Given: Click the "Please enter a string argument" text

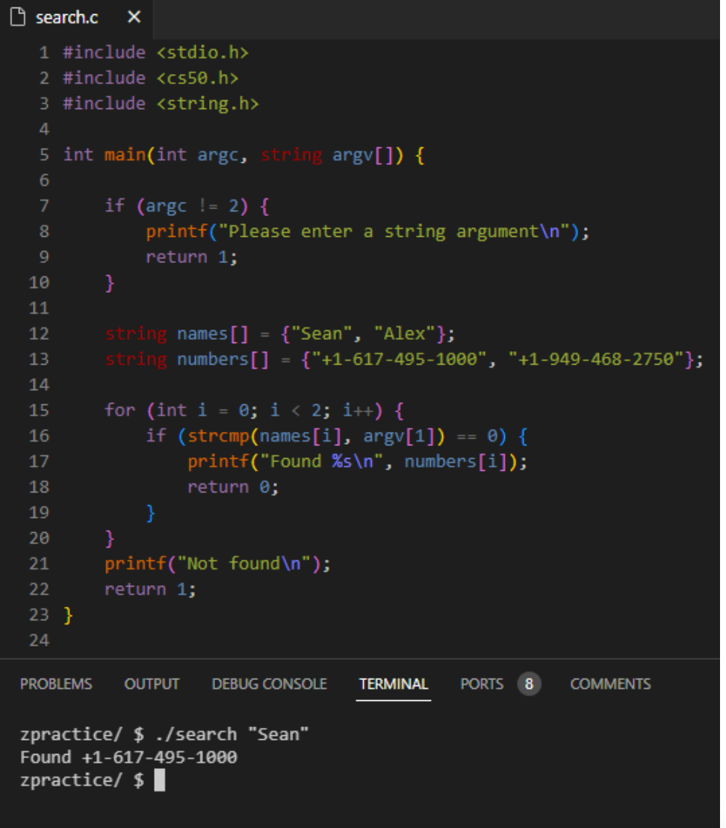Looking at the screenshot, I should pos(394,232).
